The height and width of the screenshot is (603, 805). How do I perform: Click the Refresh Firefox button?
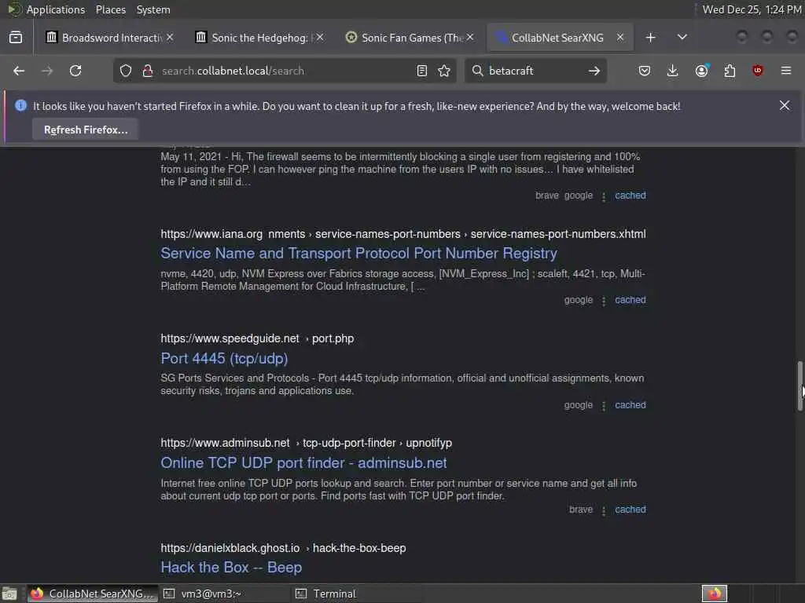pos(86,130)
